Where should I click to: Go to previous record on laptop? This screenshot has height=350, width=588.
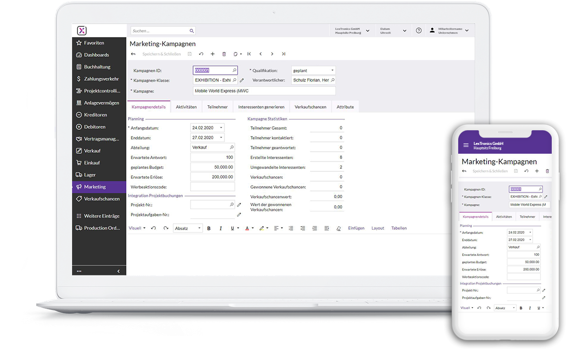pos(261,54)
